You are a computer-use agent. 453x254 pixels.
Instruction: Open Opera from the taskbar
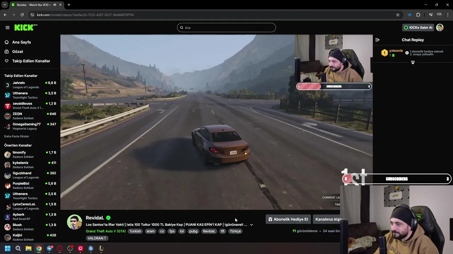[59, 248]
